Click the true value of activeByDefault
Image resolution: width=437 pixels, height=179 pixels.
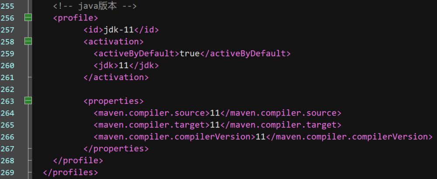point(190,54)
